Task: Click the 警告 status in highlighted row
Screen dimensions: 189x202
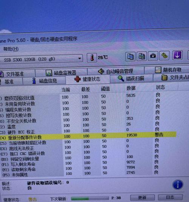Action: pyautogui.click(x=159, y=135)
